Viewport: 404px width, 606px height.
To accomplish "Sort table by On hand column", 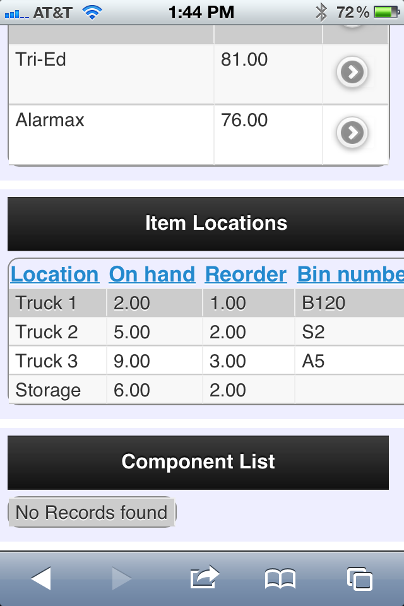I will tap(152, 275).
